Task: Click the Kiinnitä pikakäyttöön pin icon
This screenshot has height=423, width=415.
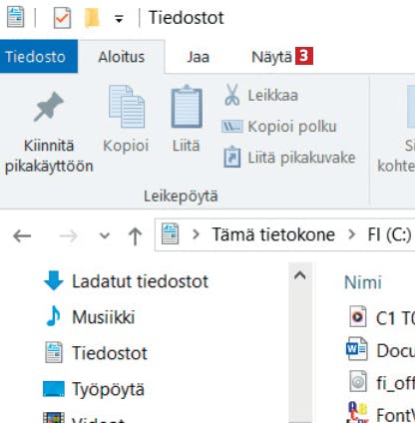Action: coord(49,107)
